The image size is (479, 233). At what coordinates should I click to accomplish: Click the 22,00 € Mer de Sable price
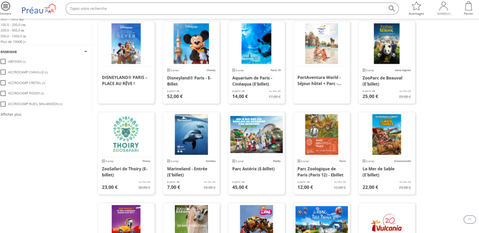point(370,187)
